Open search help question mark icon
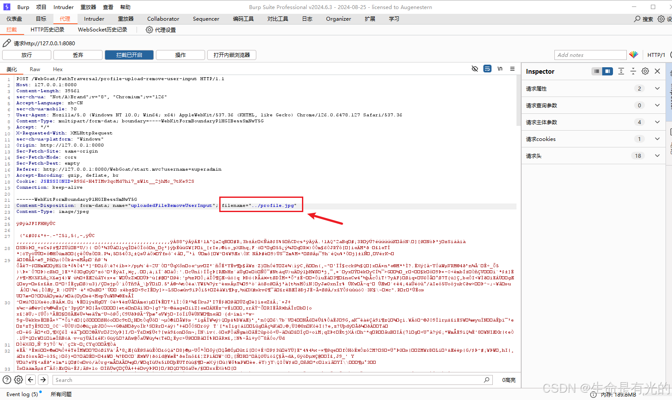This screenshot has width=672, height=400. [x=7, y=380]
